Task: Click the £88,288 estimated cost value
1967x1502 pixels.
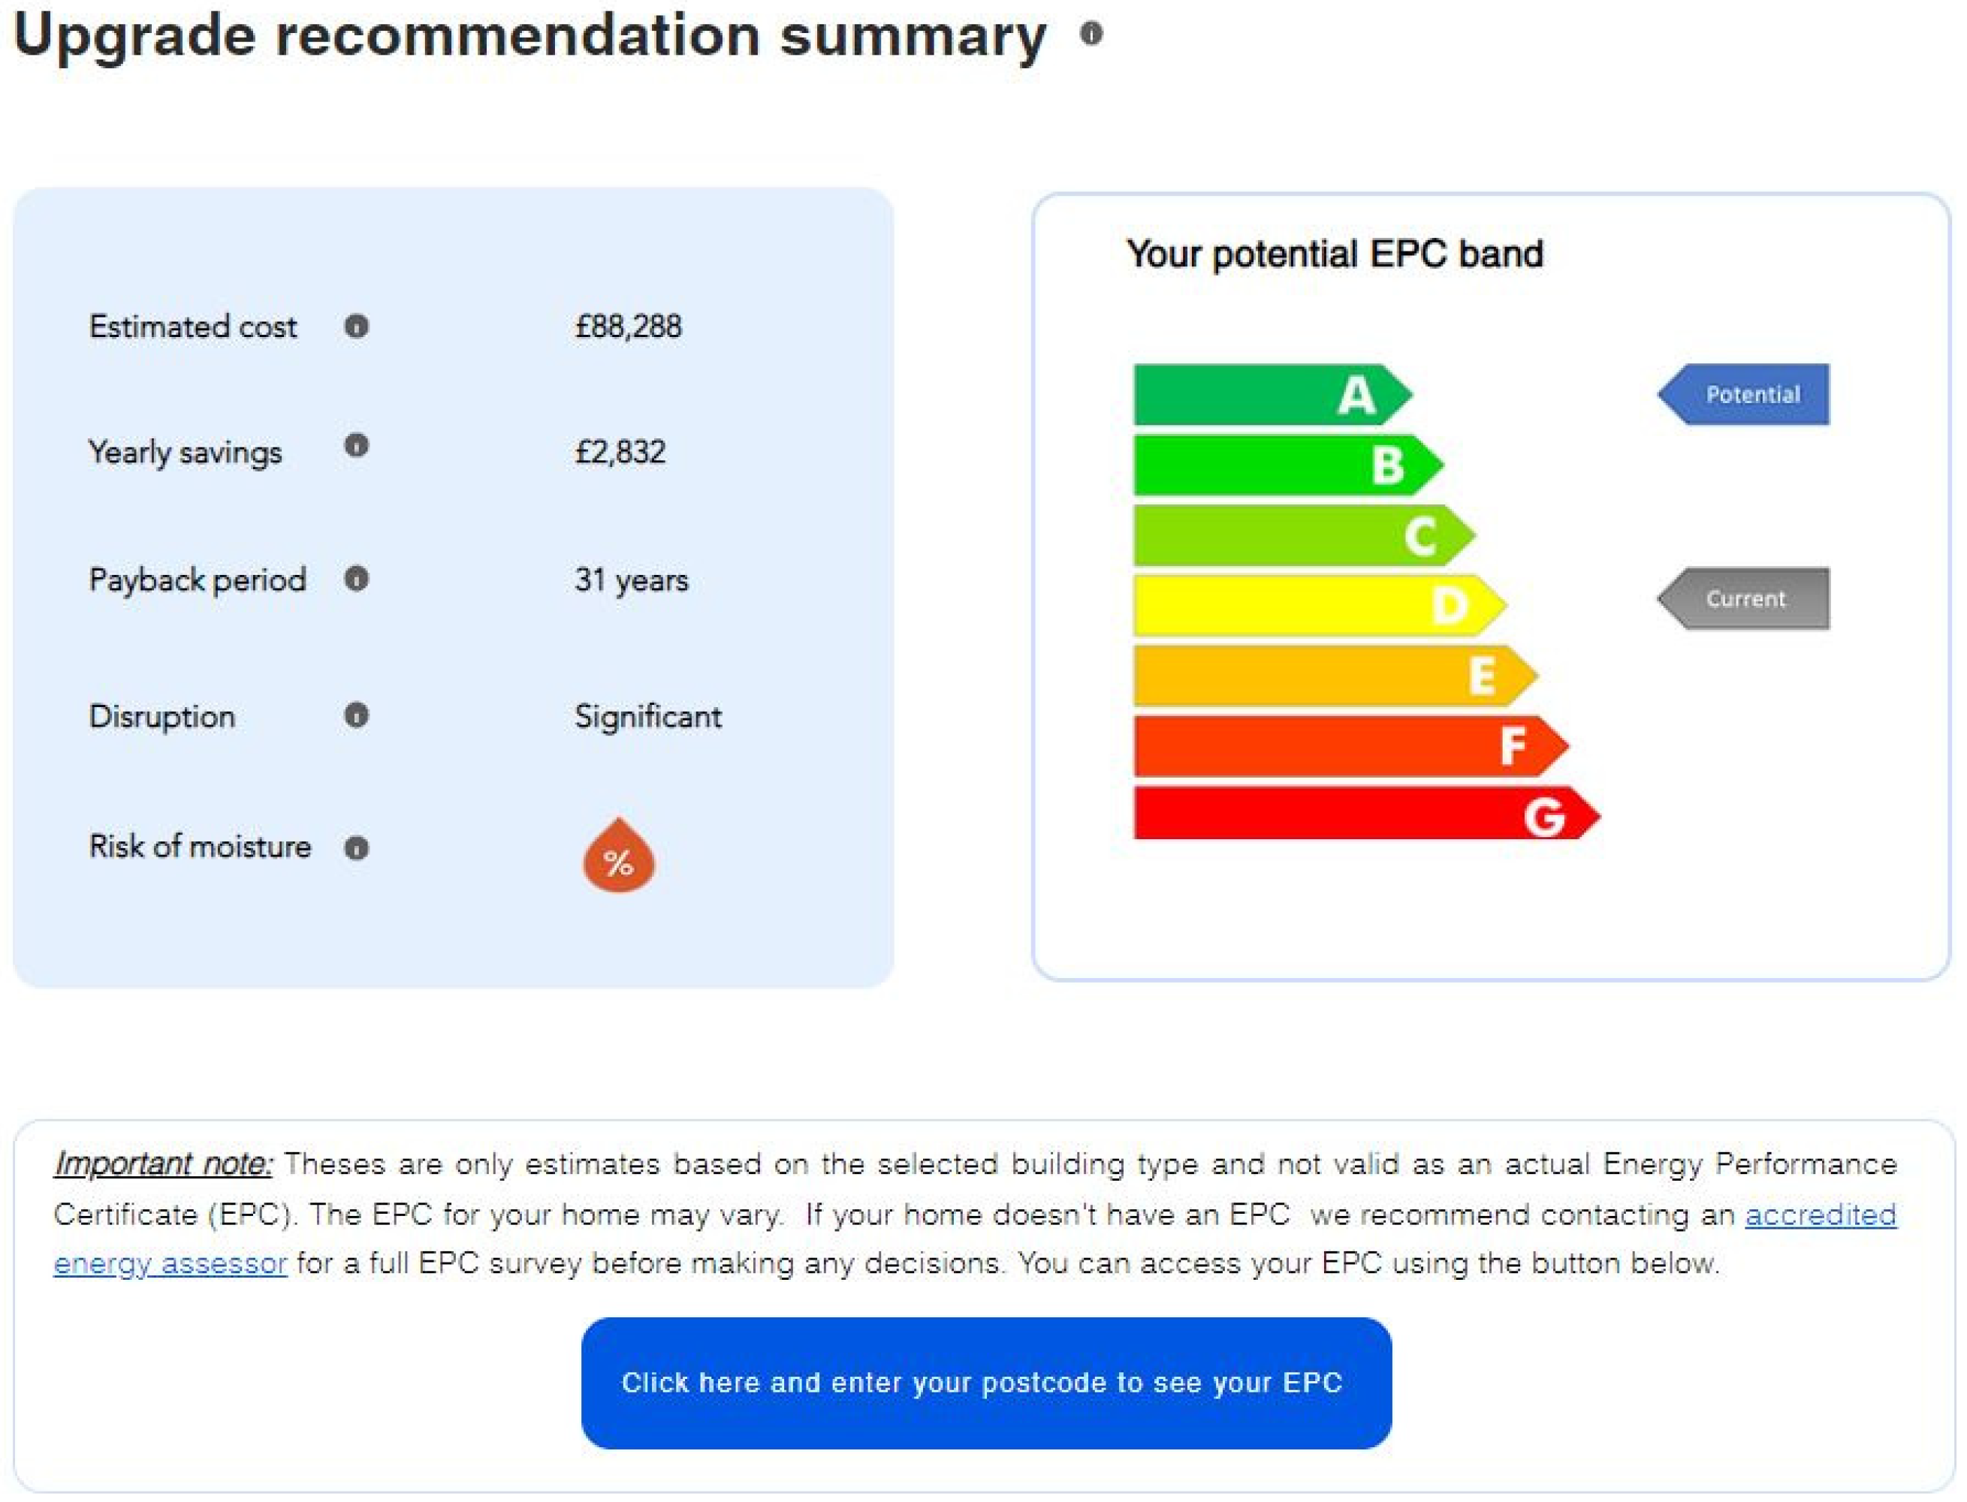Action: pyautogui.click(x=628, y=327)
